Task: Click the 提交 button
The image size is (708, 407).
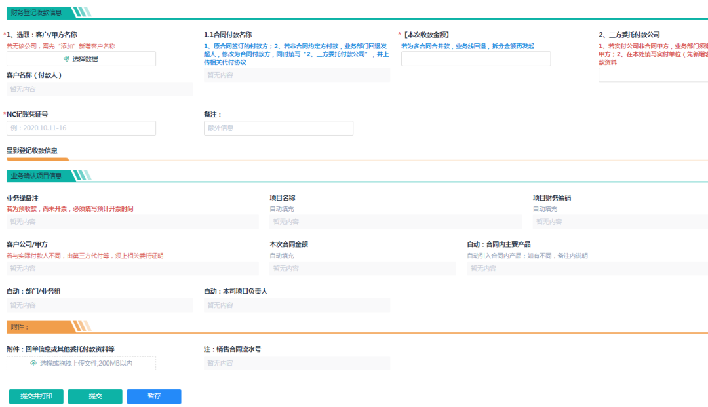Action: click(x=95, y=396)
